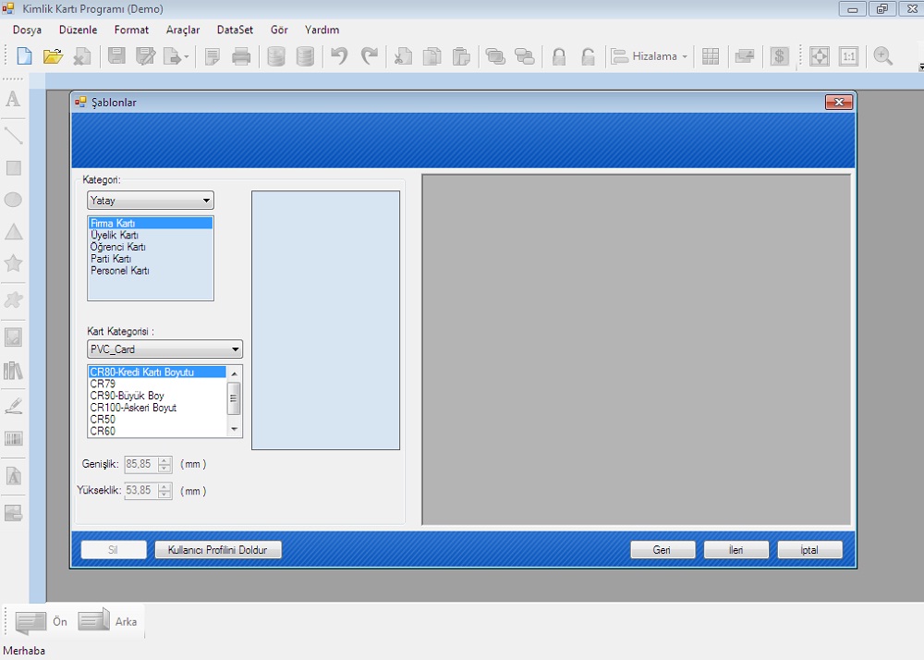Open the Düzenle menu

point(78,30)
